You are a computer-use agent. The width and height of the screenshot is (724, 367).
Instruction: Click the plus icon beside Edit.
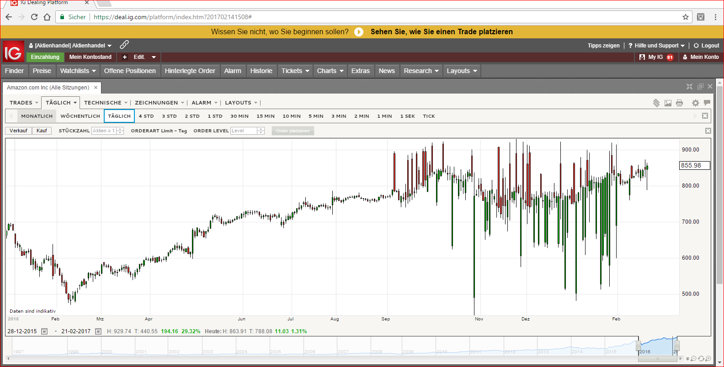coord(125,57)
